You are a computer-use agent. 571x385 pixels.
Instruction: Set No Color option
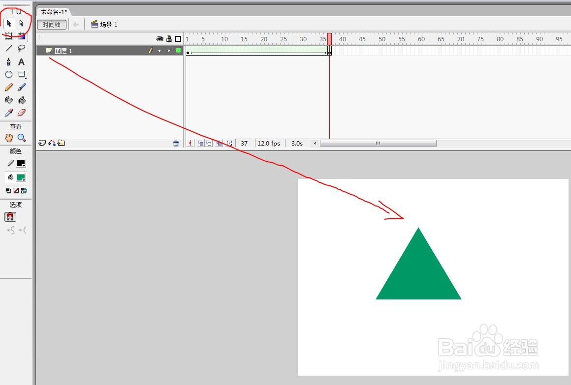(x=16, y=190)
